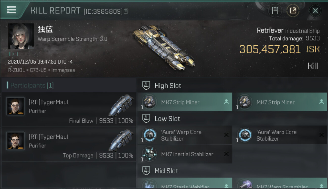The height and width of the screenshot is (189, 328).
Task: Select first 'Aura' Warp Core Stabilizer
Action: coord(185,135)
